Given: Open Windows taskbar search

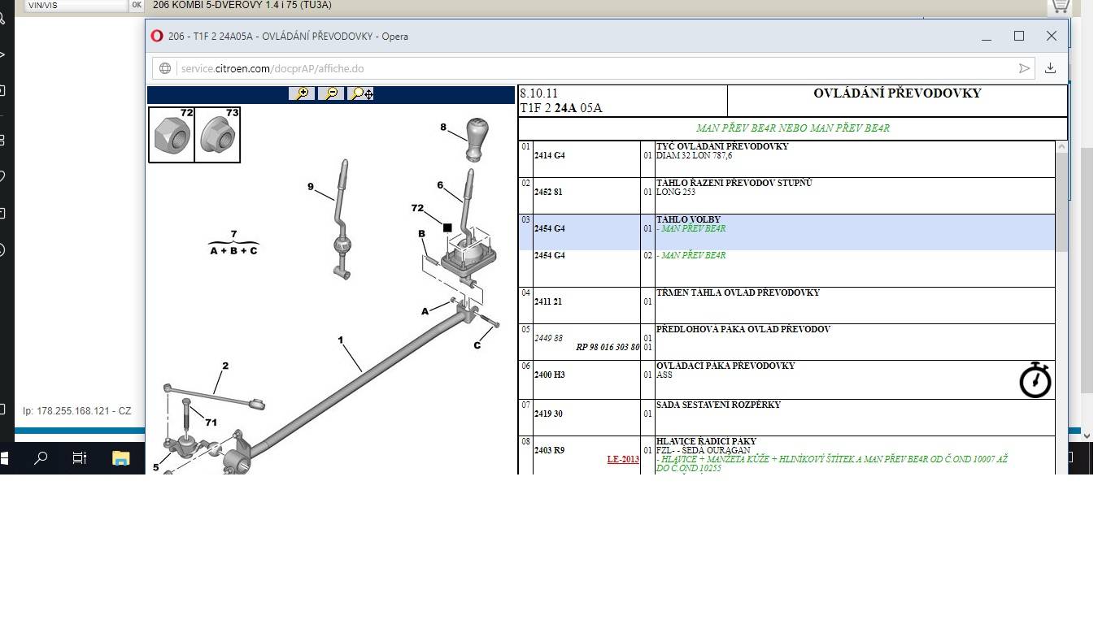Looking at the screenshot, I should click(40, 458).
